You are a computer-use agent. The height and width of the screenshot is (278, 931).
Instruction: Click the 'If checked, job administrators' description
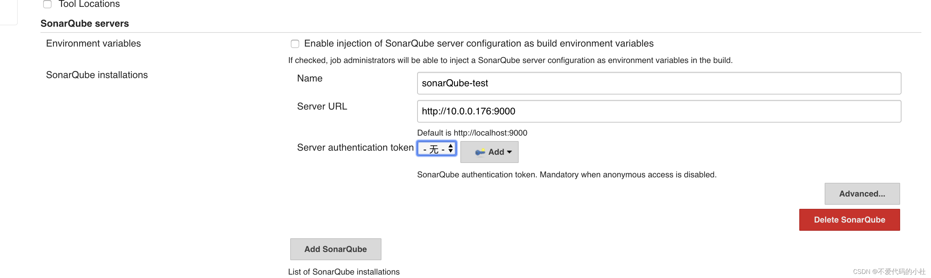pos(510,61)
